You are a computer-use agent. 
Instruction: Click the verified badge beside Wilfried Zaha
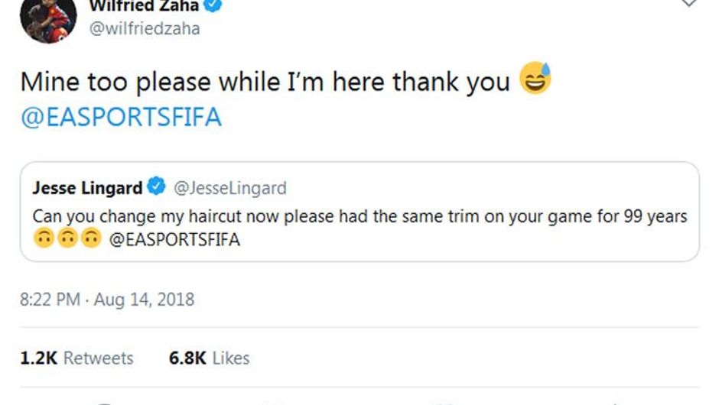click(213, 5)
